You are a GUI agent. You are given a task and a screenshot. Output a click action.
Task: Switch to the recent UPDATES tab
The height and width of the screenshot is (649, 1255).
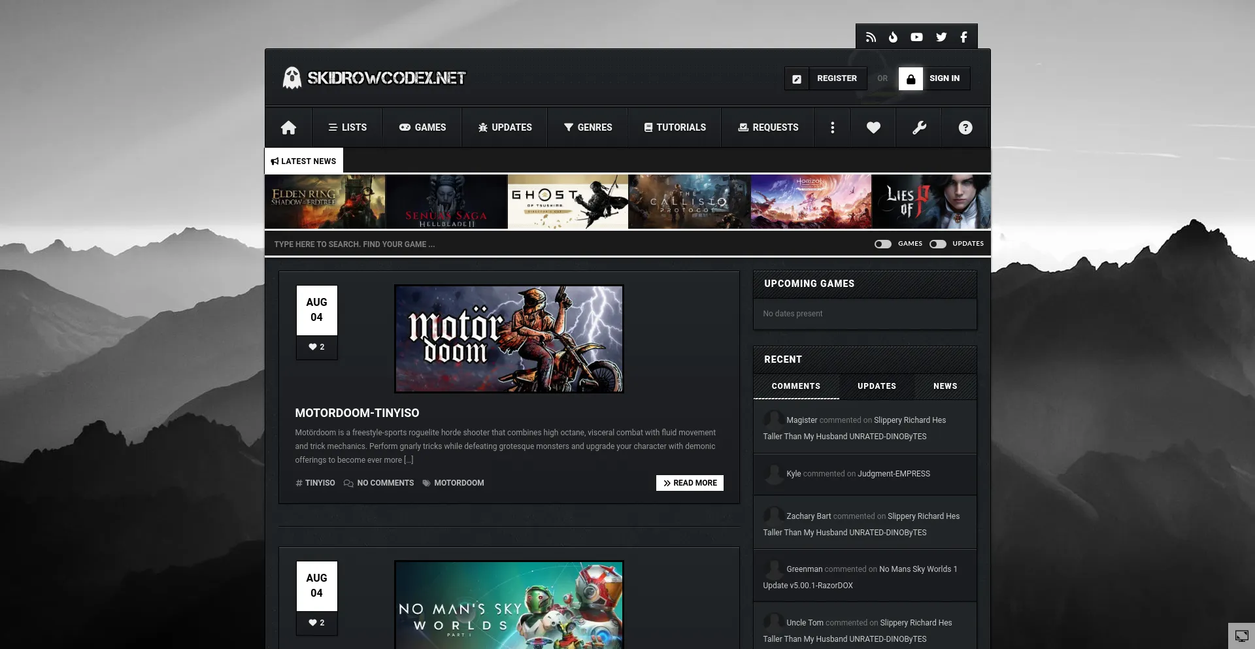[877, 386]
